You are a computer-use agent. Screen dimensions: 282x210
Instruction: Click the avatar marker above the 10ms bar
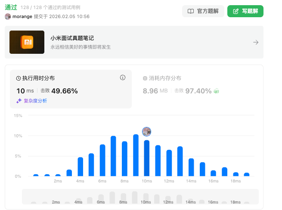click(146, 132)
